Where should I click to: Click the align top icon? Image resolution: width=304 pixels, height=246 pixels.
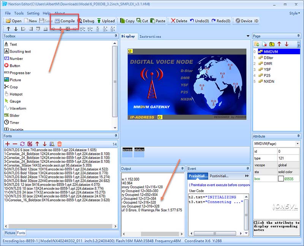[38, 29]
